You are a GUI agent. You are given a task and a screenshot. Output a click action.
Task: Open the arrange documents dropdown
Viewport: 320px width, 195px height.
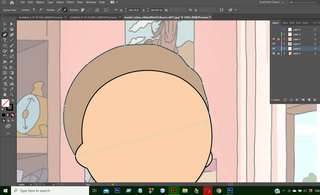point(114,2)
